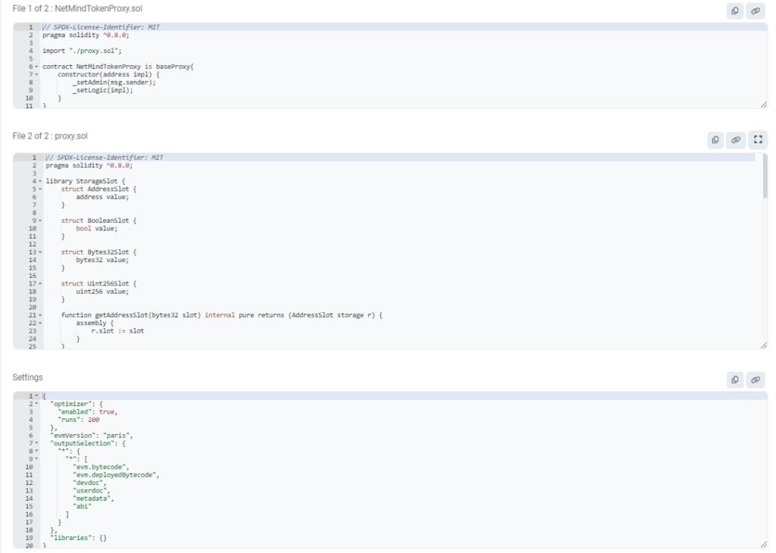776x553 pixels.
Task: Click the permalink icon for proxy.sol
Action: pos(735,140)
